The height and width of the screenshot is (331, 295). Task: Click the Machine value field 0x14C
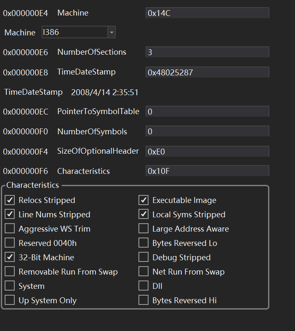207,13
